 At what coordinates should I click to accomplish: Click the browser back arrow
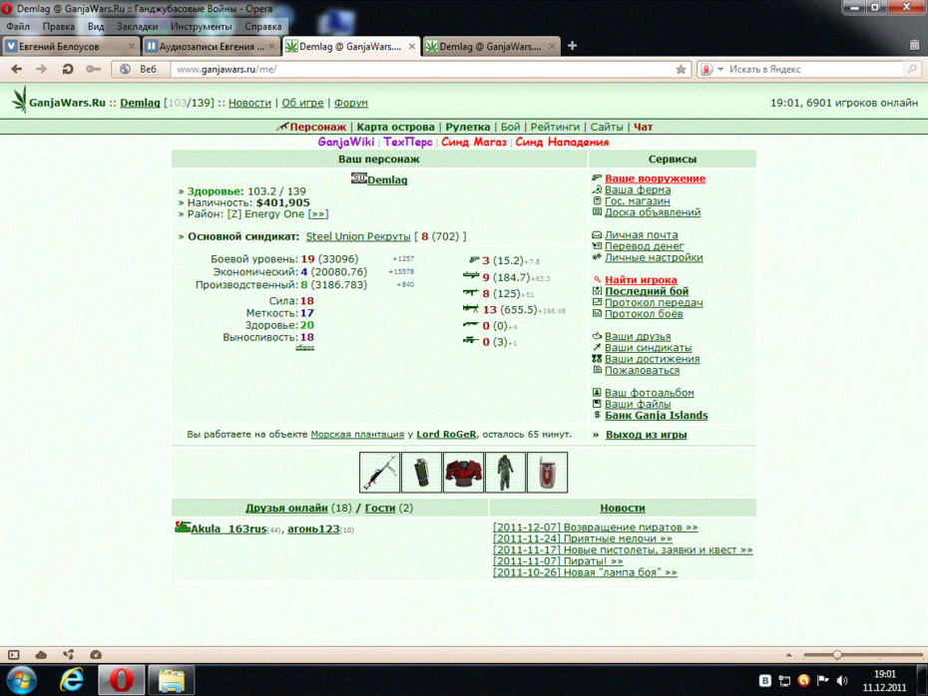pos(17,69)
